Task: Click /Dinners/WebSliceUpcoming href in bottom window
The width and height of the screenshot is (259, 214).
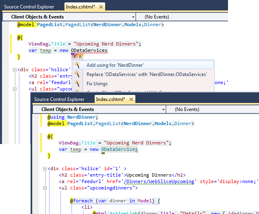Action: 159,181
